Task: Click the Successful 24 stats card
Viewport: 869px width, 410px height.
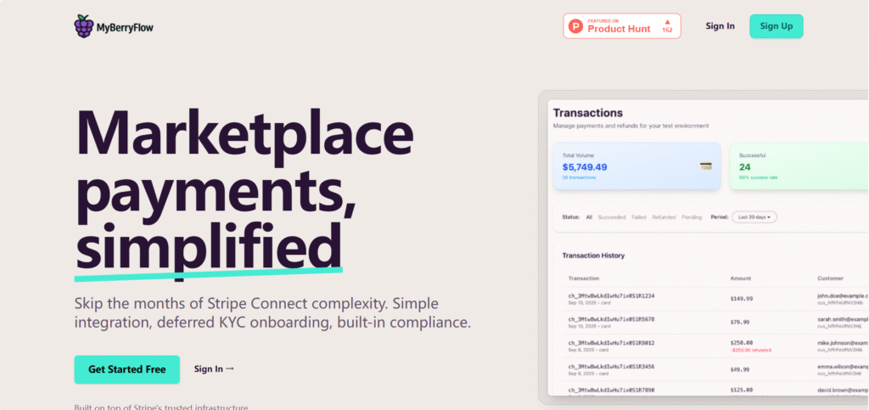Action: pos(798,166)
